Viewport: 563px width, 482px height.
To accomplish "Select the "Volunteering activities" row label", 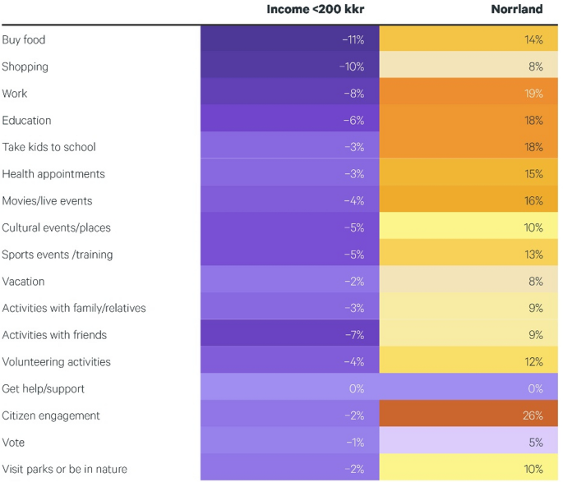I will 56,362.
